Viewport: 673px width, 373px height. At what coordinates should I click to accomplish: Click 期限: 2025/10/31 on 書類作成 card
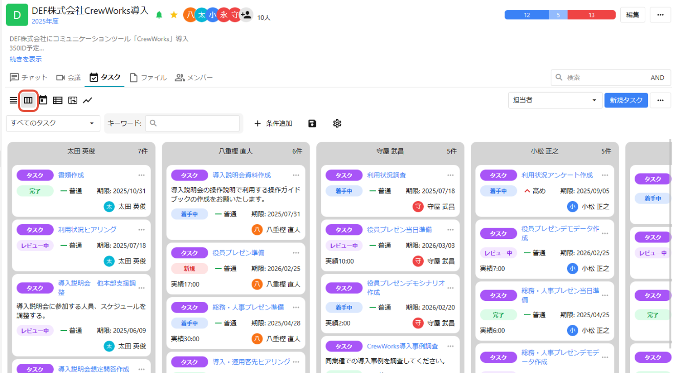click(121, 191)
